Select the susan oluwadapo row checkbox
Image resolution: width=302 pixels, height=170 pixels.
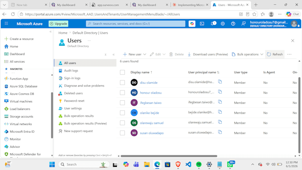coord(122,133)
